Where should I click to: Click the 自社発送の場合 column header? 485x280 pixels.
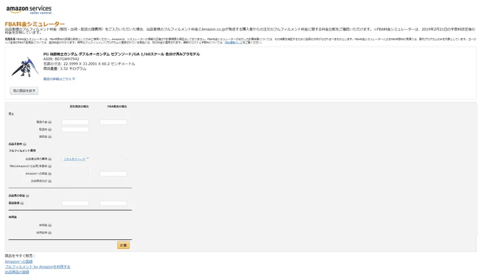(x=79, y=106)
